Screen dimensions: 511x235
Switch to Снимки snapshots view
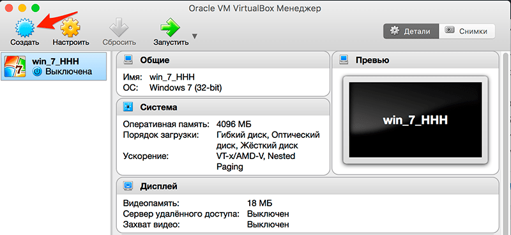click(x=467, y=32)
